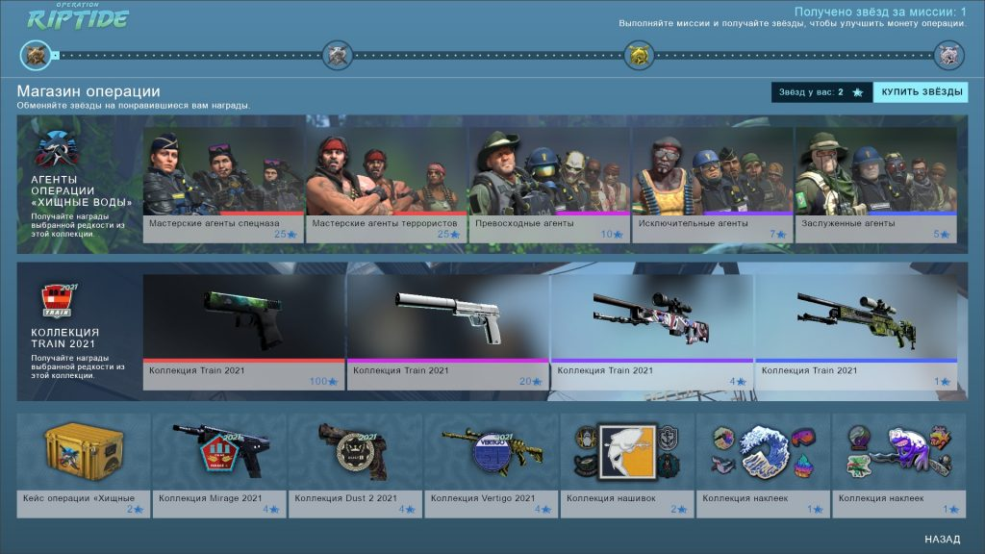Click Получено звёзд за миссии: 1 text
The width and height of the screenshot is (985, 554).
880,12
